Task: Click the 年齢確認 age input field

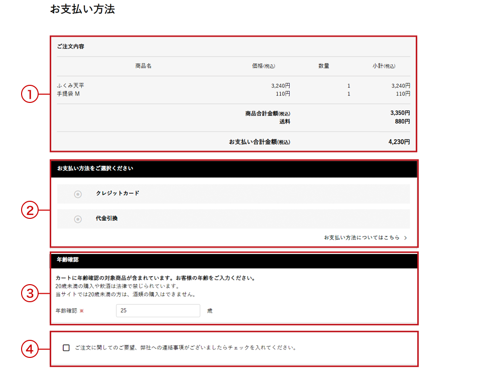Action: (x=158, y=311)
